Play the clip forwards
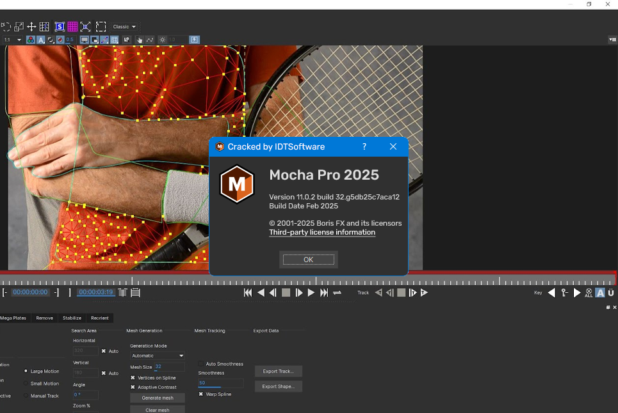The width and height of the screenshot is (618, 413). coord(311,293)
